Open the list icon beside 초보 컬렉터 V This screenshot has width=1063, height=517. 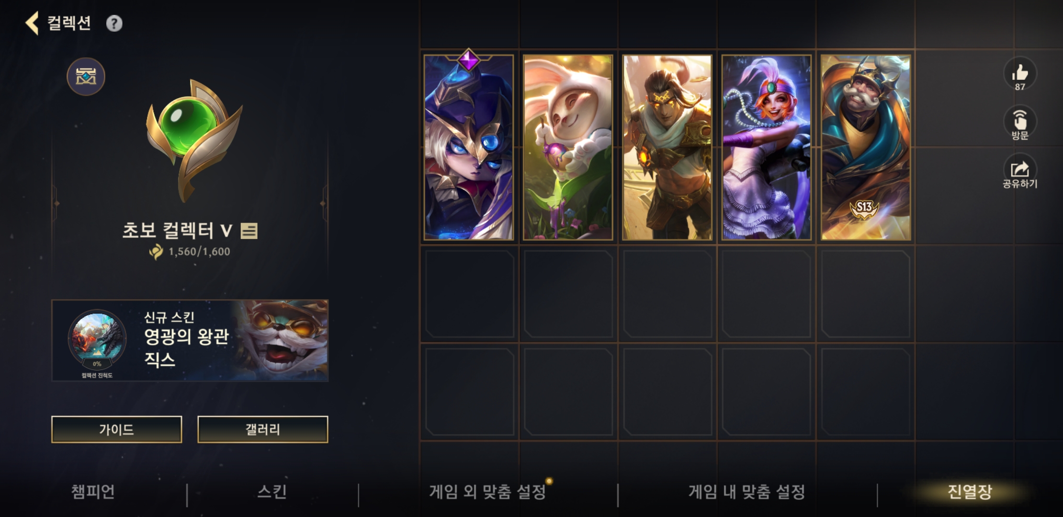click(249, 231)
